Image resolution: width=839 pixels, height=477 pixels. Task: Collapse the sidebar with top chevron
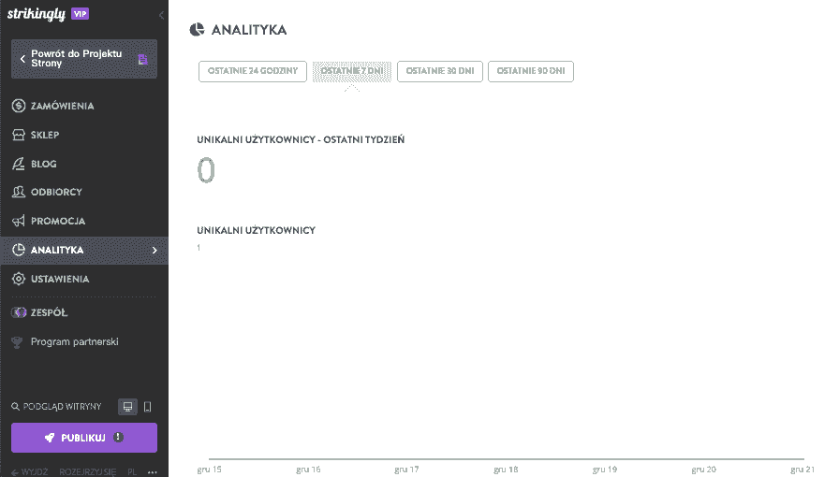tap(161, 15)
